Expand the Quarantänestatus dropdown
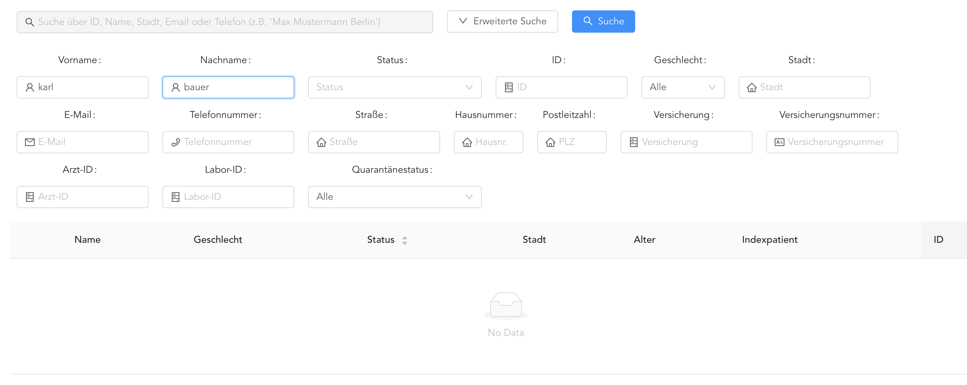Screen dimensions: 967x385 click(394, 197)
